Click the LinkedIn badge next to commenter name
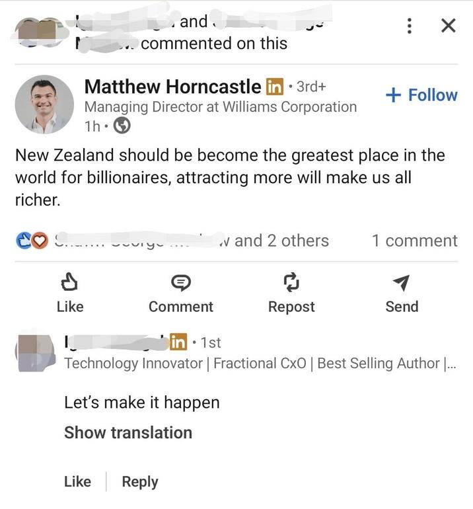 [178, 342]
